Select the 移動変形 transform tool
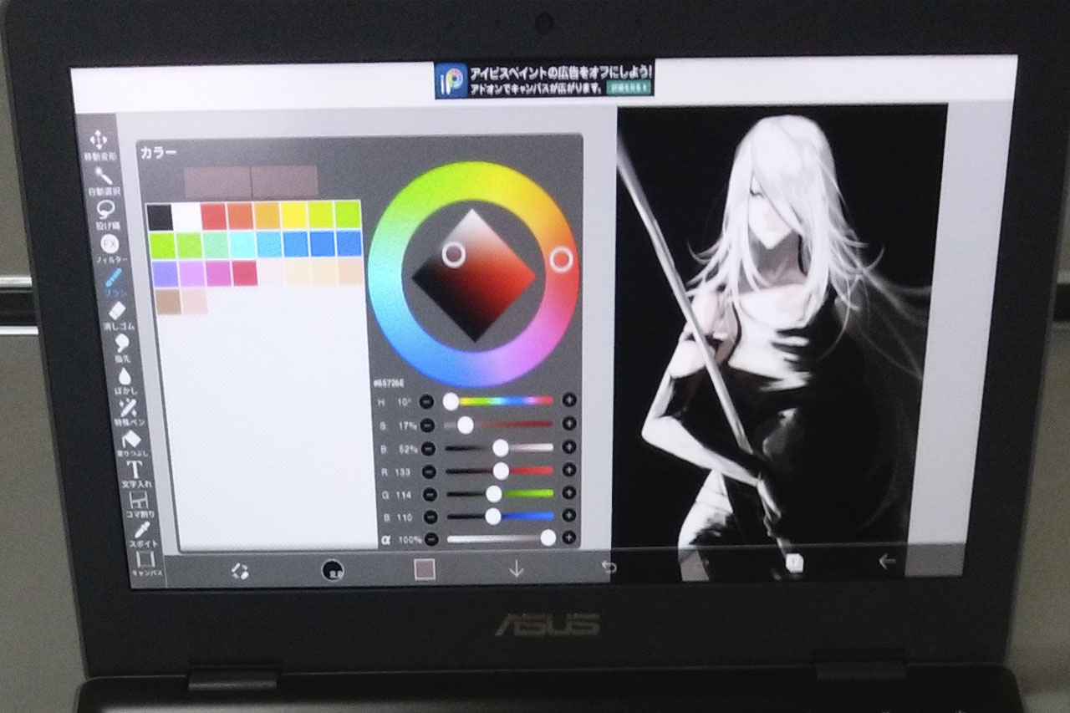 coord(99,145)
